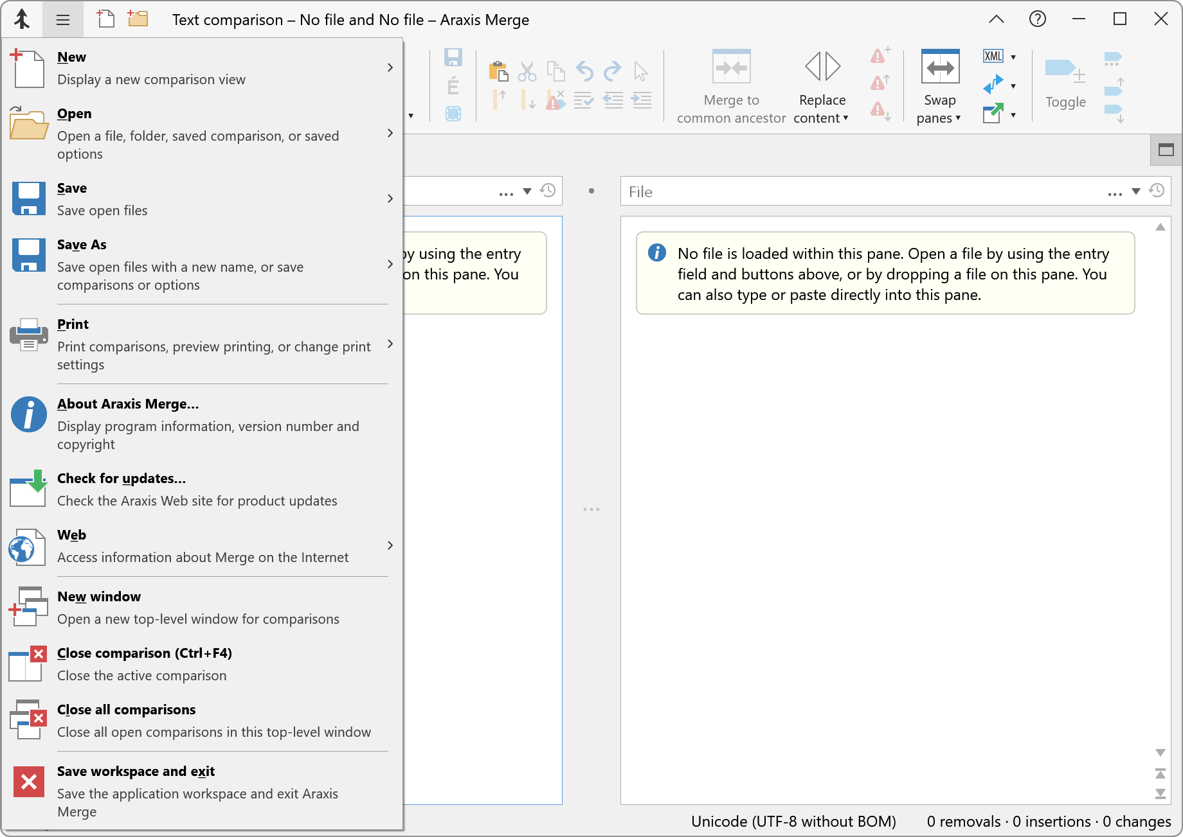
Task: Open the file history clock icon on right pane
Action: (1157, 191)
